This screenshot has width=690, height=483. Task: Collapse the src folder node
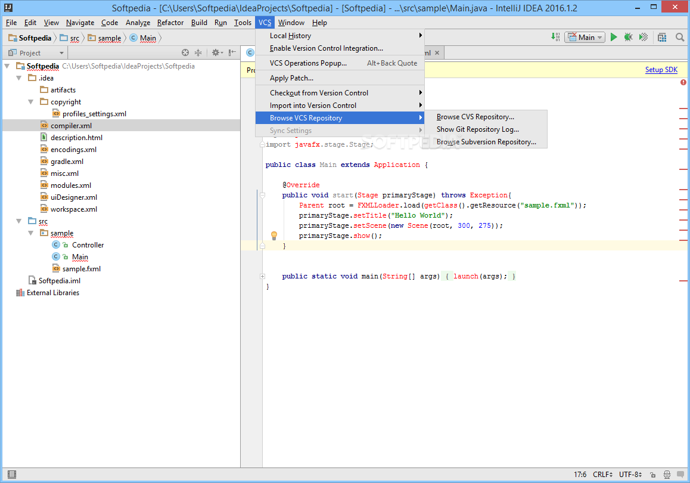point(19,221)
